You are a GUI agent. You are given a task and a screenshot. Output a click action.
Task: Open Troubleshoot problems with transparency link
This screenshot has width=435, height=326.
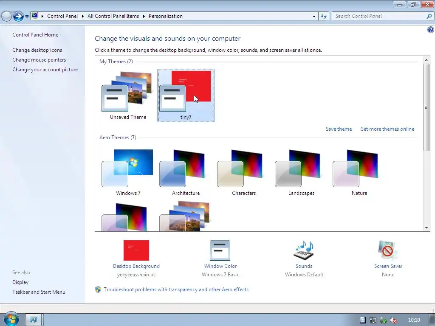pos(176,289)
